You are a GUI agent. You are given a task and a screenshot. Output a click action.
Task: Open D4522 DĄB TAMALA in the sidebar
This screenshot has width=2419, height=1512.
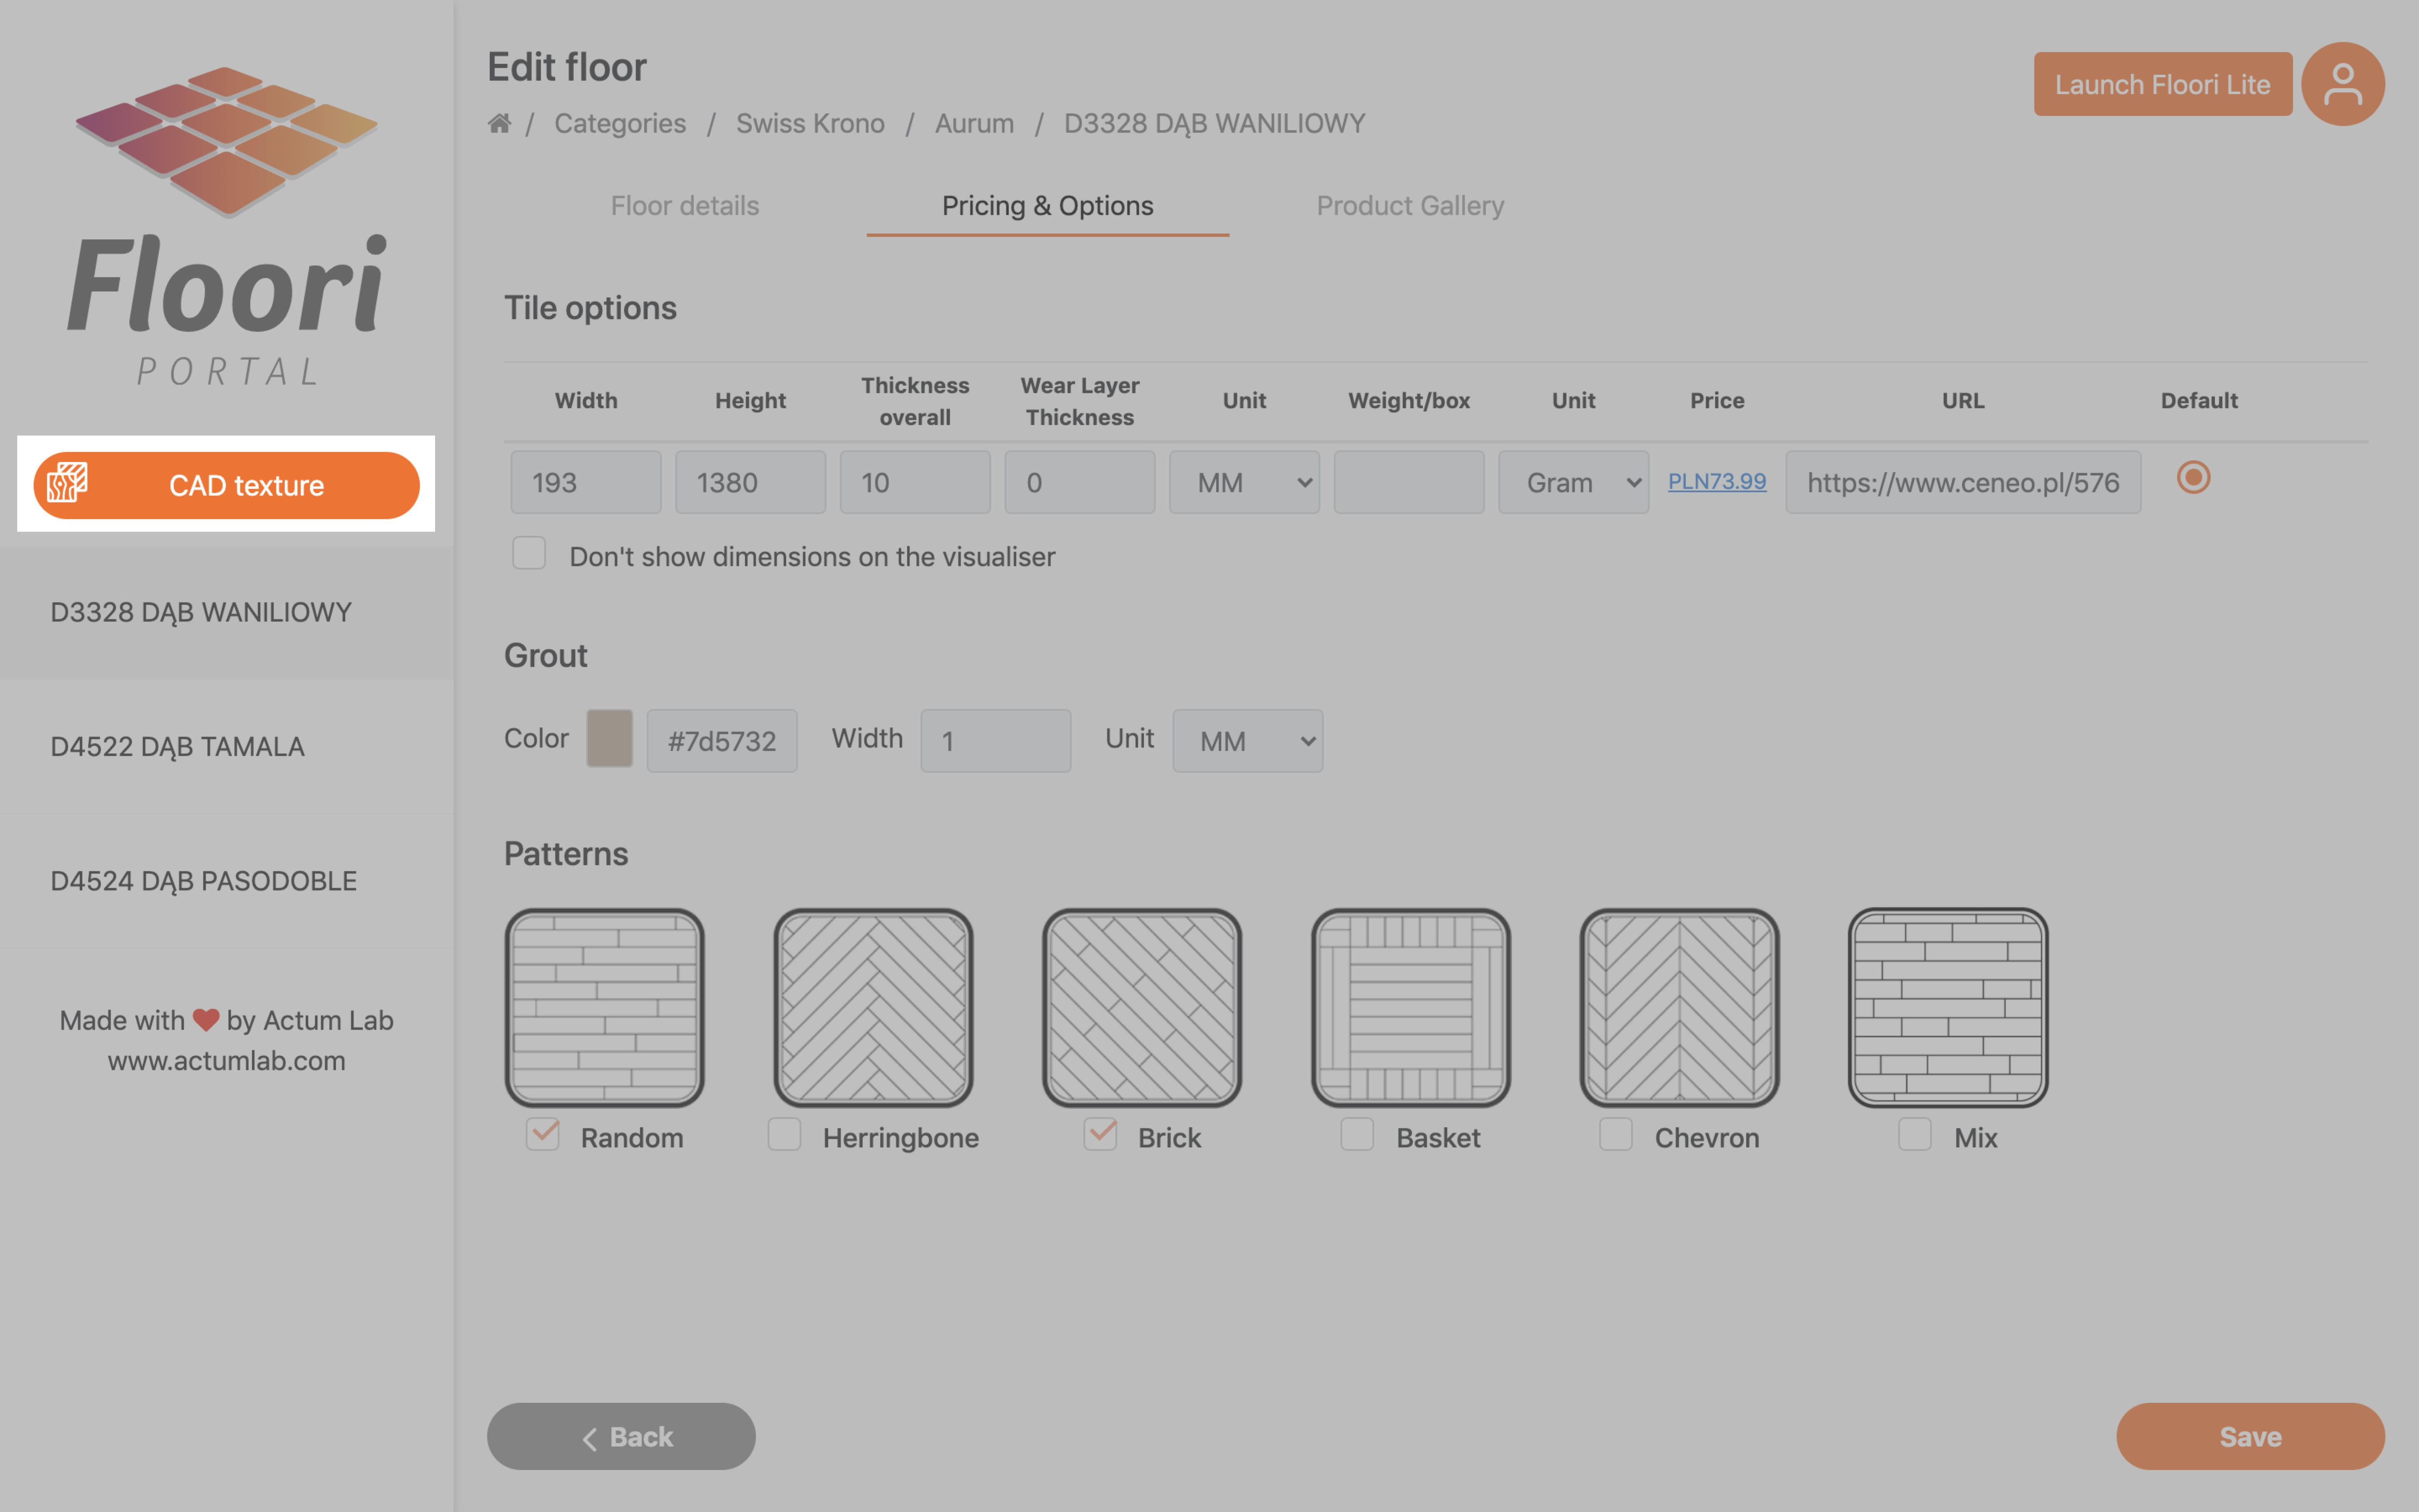pos(227,747)
